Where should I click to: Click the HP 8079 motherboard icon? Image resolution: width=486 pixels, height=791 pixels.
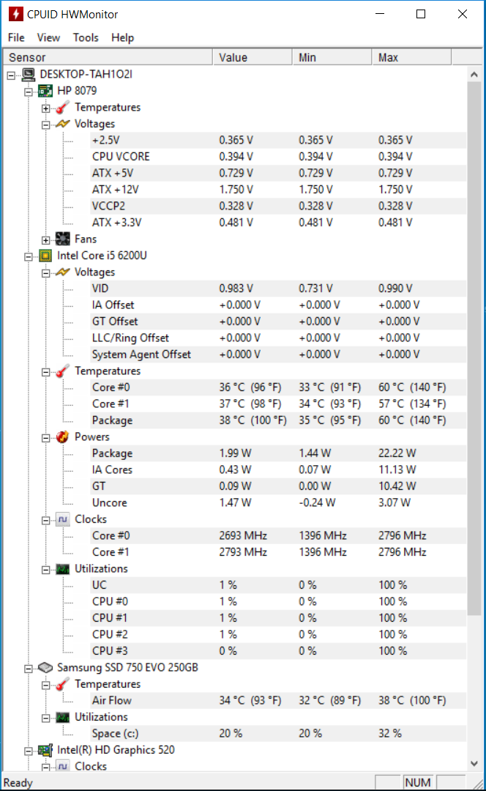[45, 91]
